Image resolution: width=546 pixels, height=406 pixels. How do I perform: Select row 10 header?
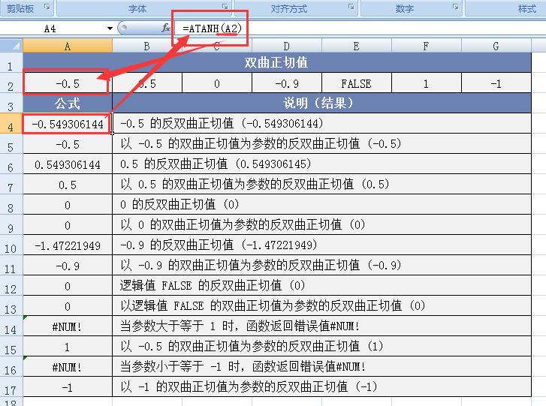pos(11,245)
